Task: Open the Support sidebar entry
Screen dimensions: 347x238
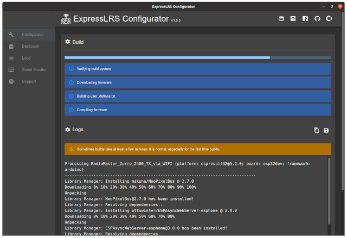Action: pos(29,81)
